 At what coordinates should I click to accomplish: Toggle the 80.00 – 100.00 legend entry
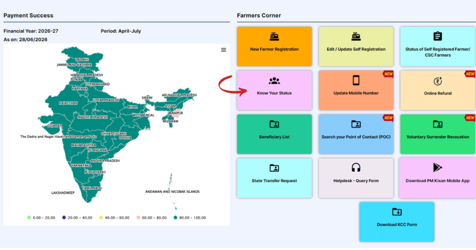(x=190, y=217)
